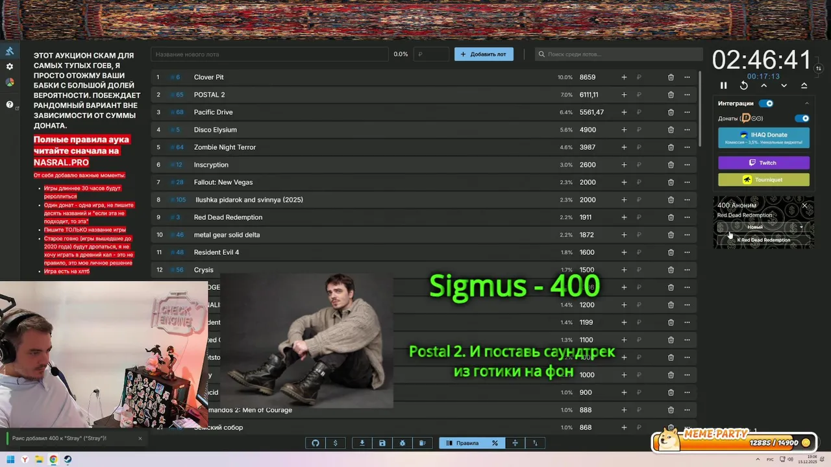
Task: Click the double-up timer add icon
Action: [x=804, y=86]
